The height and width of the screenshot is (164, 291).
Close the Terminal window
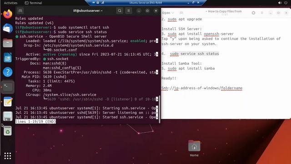click(156, 11)
